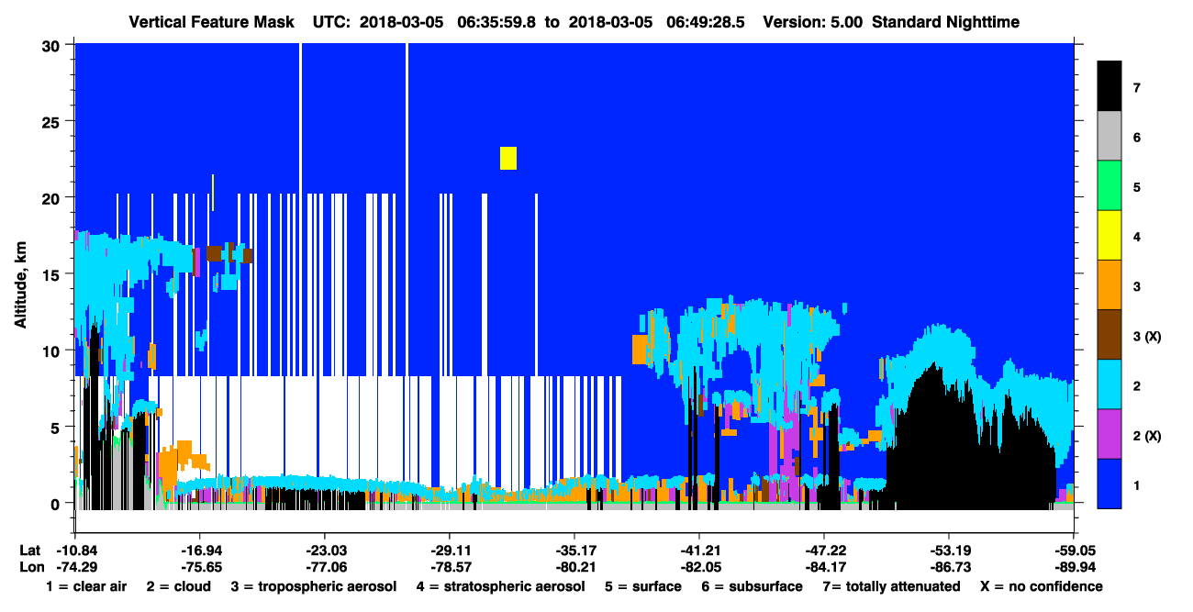
Task: Click the black totally attenuated legend swatch
Action: tap(1109, 86)
